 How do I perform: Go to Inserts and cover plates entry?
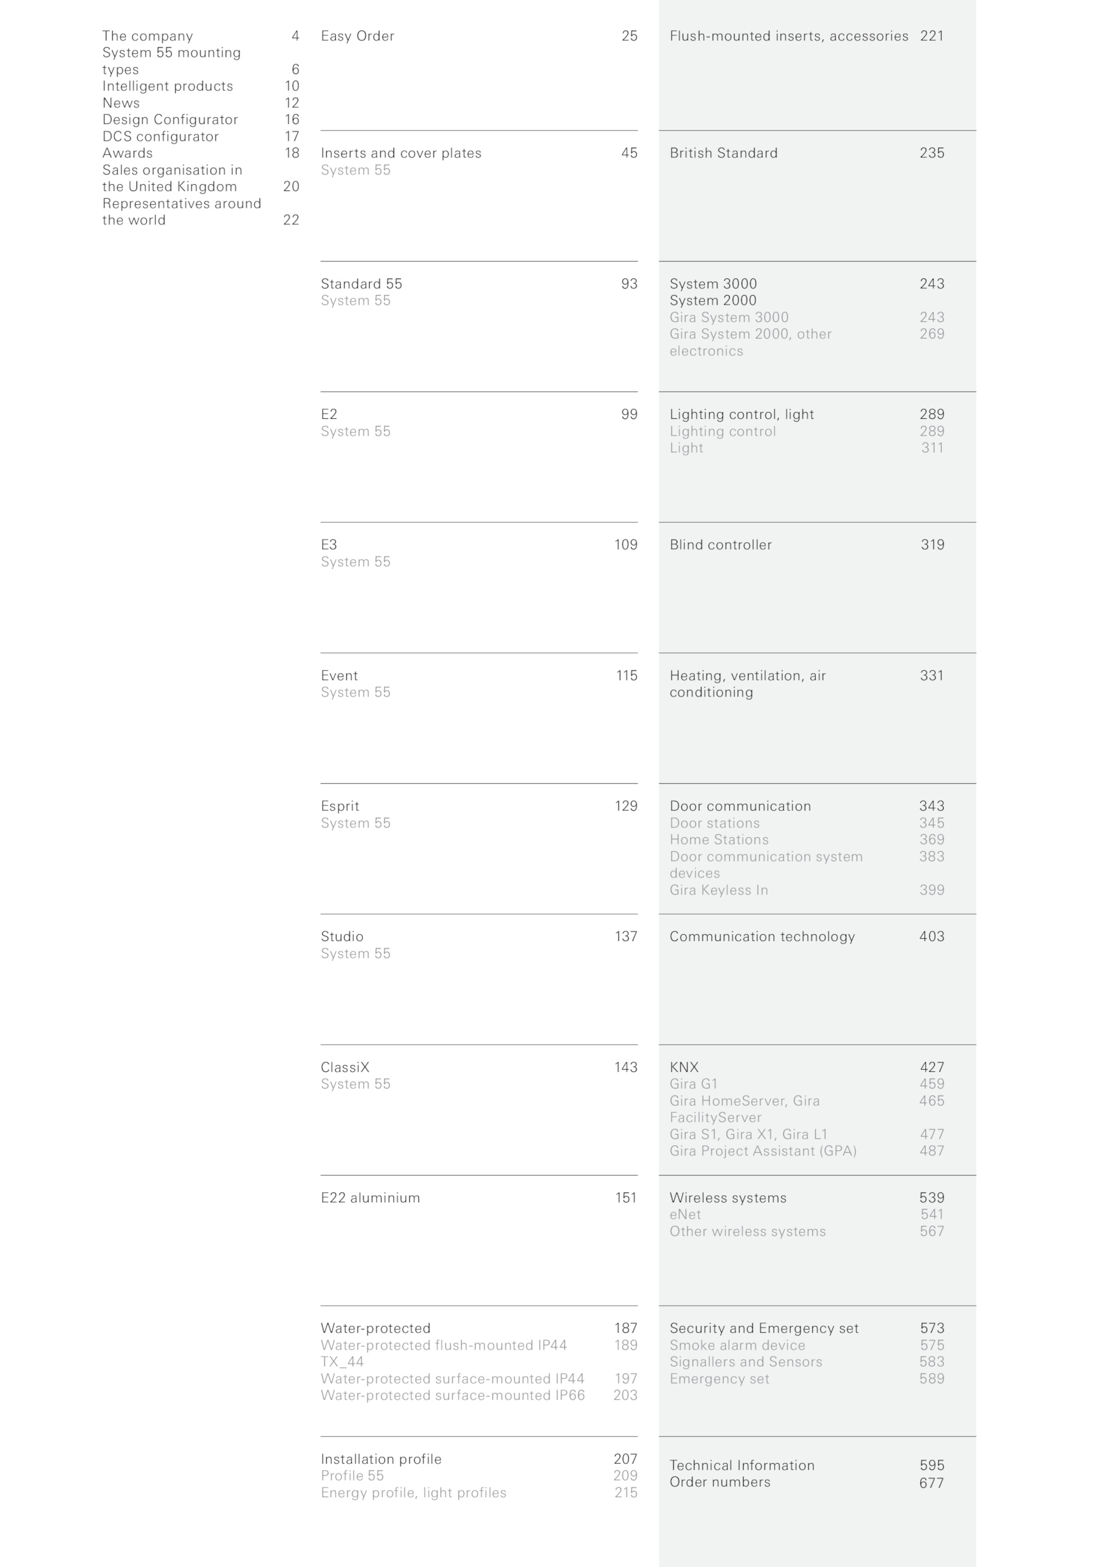click(x=401, y=153)
